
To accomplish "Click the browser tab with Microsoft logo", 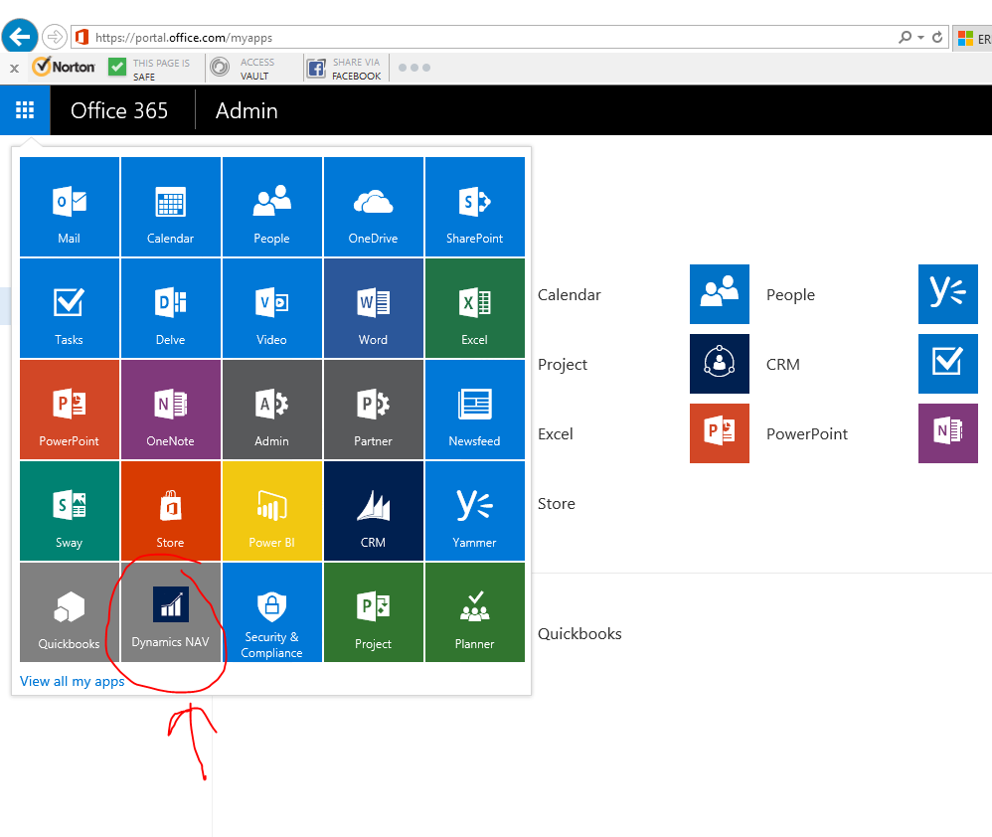I will point(973,39).
